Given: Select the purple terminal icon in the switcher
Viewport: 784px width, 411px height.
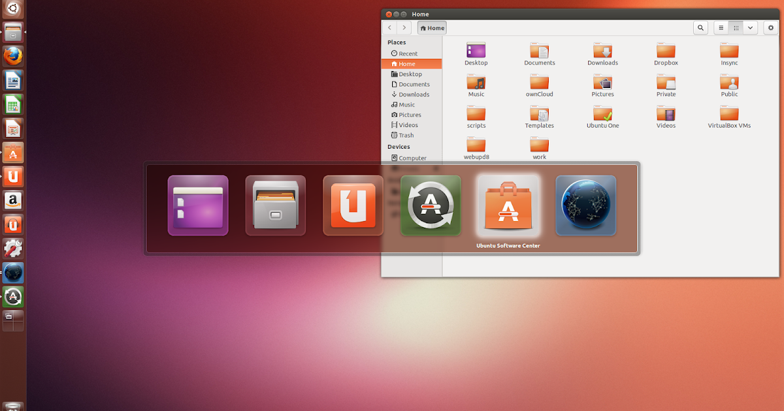Looking at the screenshot, I should coord(197,205).
